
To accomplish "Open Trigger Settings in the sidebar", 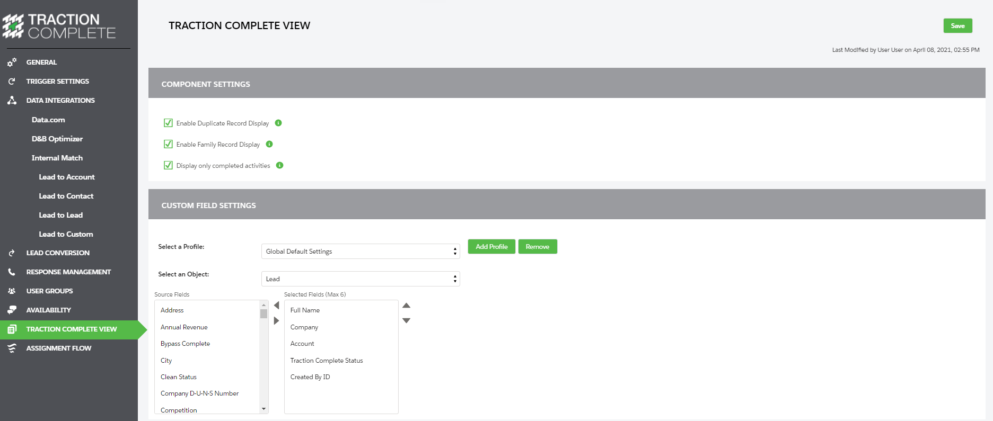I will pos(57,81).
